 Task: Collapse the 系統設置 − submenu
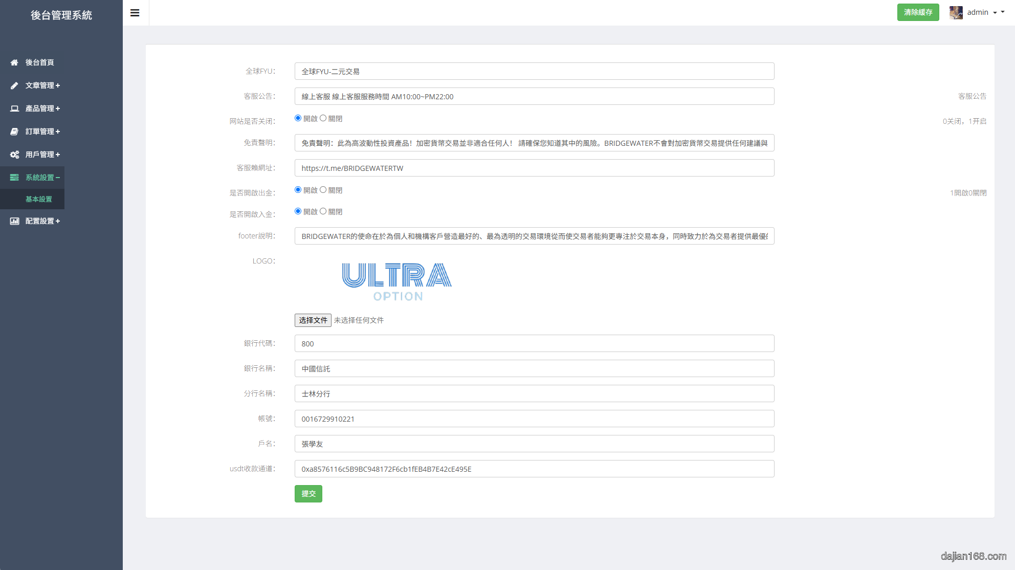coord(42,178)
